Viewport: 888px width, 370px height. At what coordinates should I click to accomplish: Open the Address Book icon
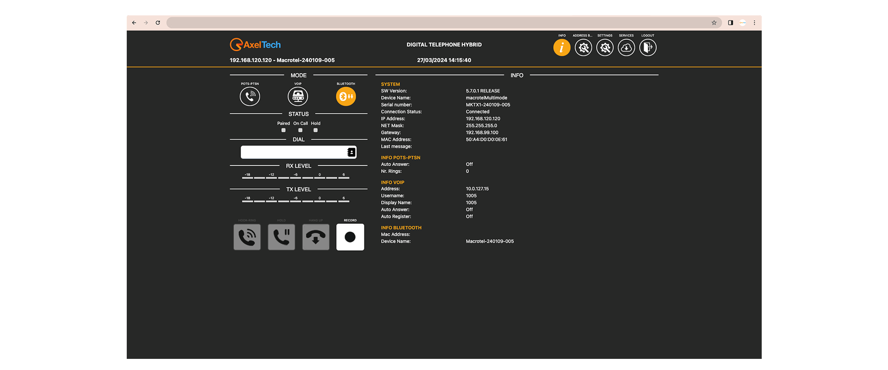pyautogui.click(x=583, y=48)
